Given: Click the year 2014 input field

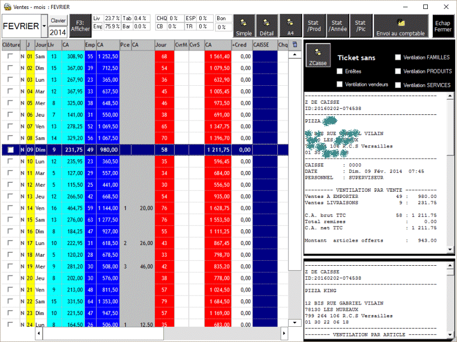Looking at the screenshot, I should tap(58, 32).
